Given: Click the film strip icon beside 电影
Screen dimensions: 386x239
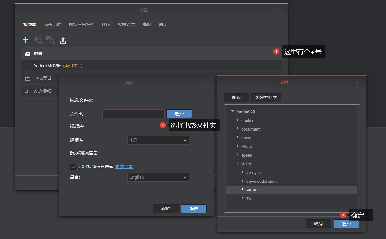Looking at the screenshot, I should (x=27, y=53).
